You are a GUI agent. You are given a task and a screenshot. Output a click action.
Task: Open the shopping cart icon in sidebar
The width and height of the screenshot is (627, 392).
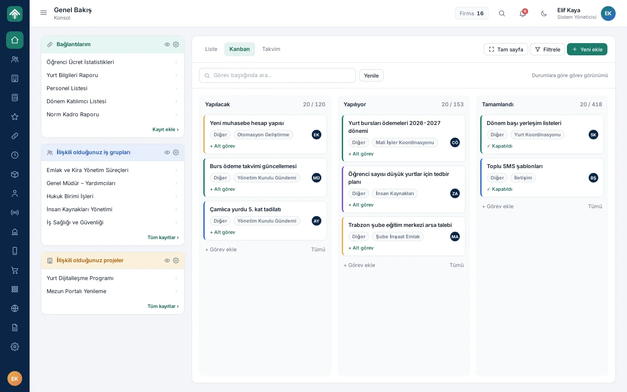15,270
